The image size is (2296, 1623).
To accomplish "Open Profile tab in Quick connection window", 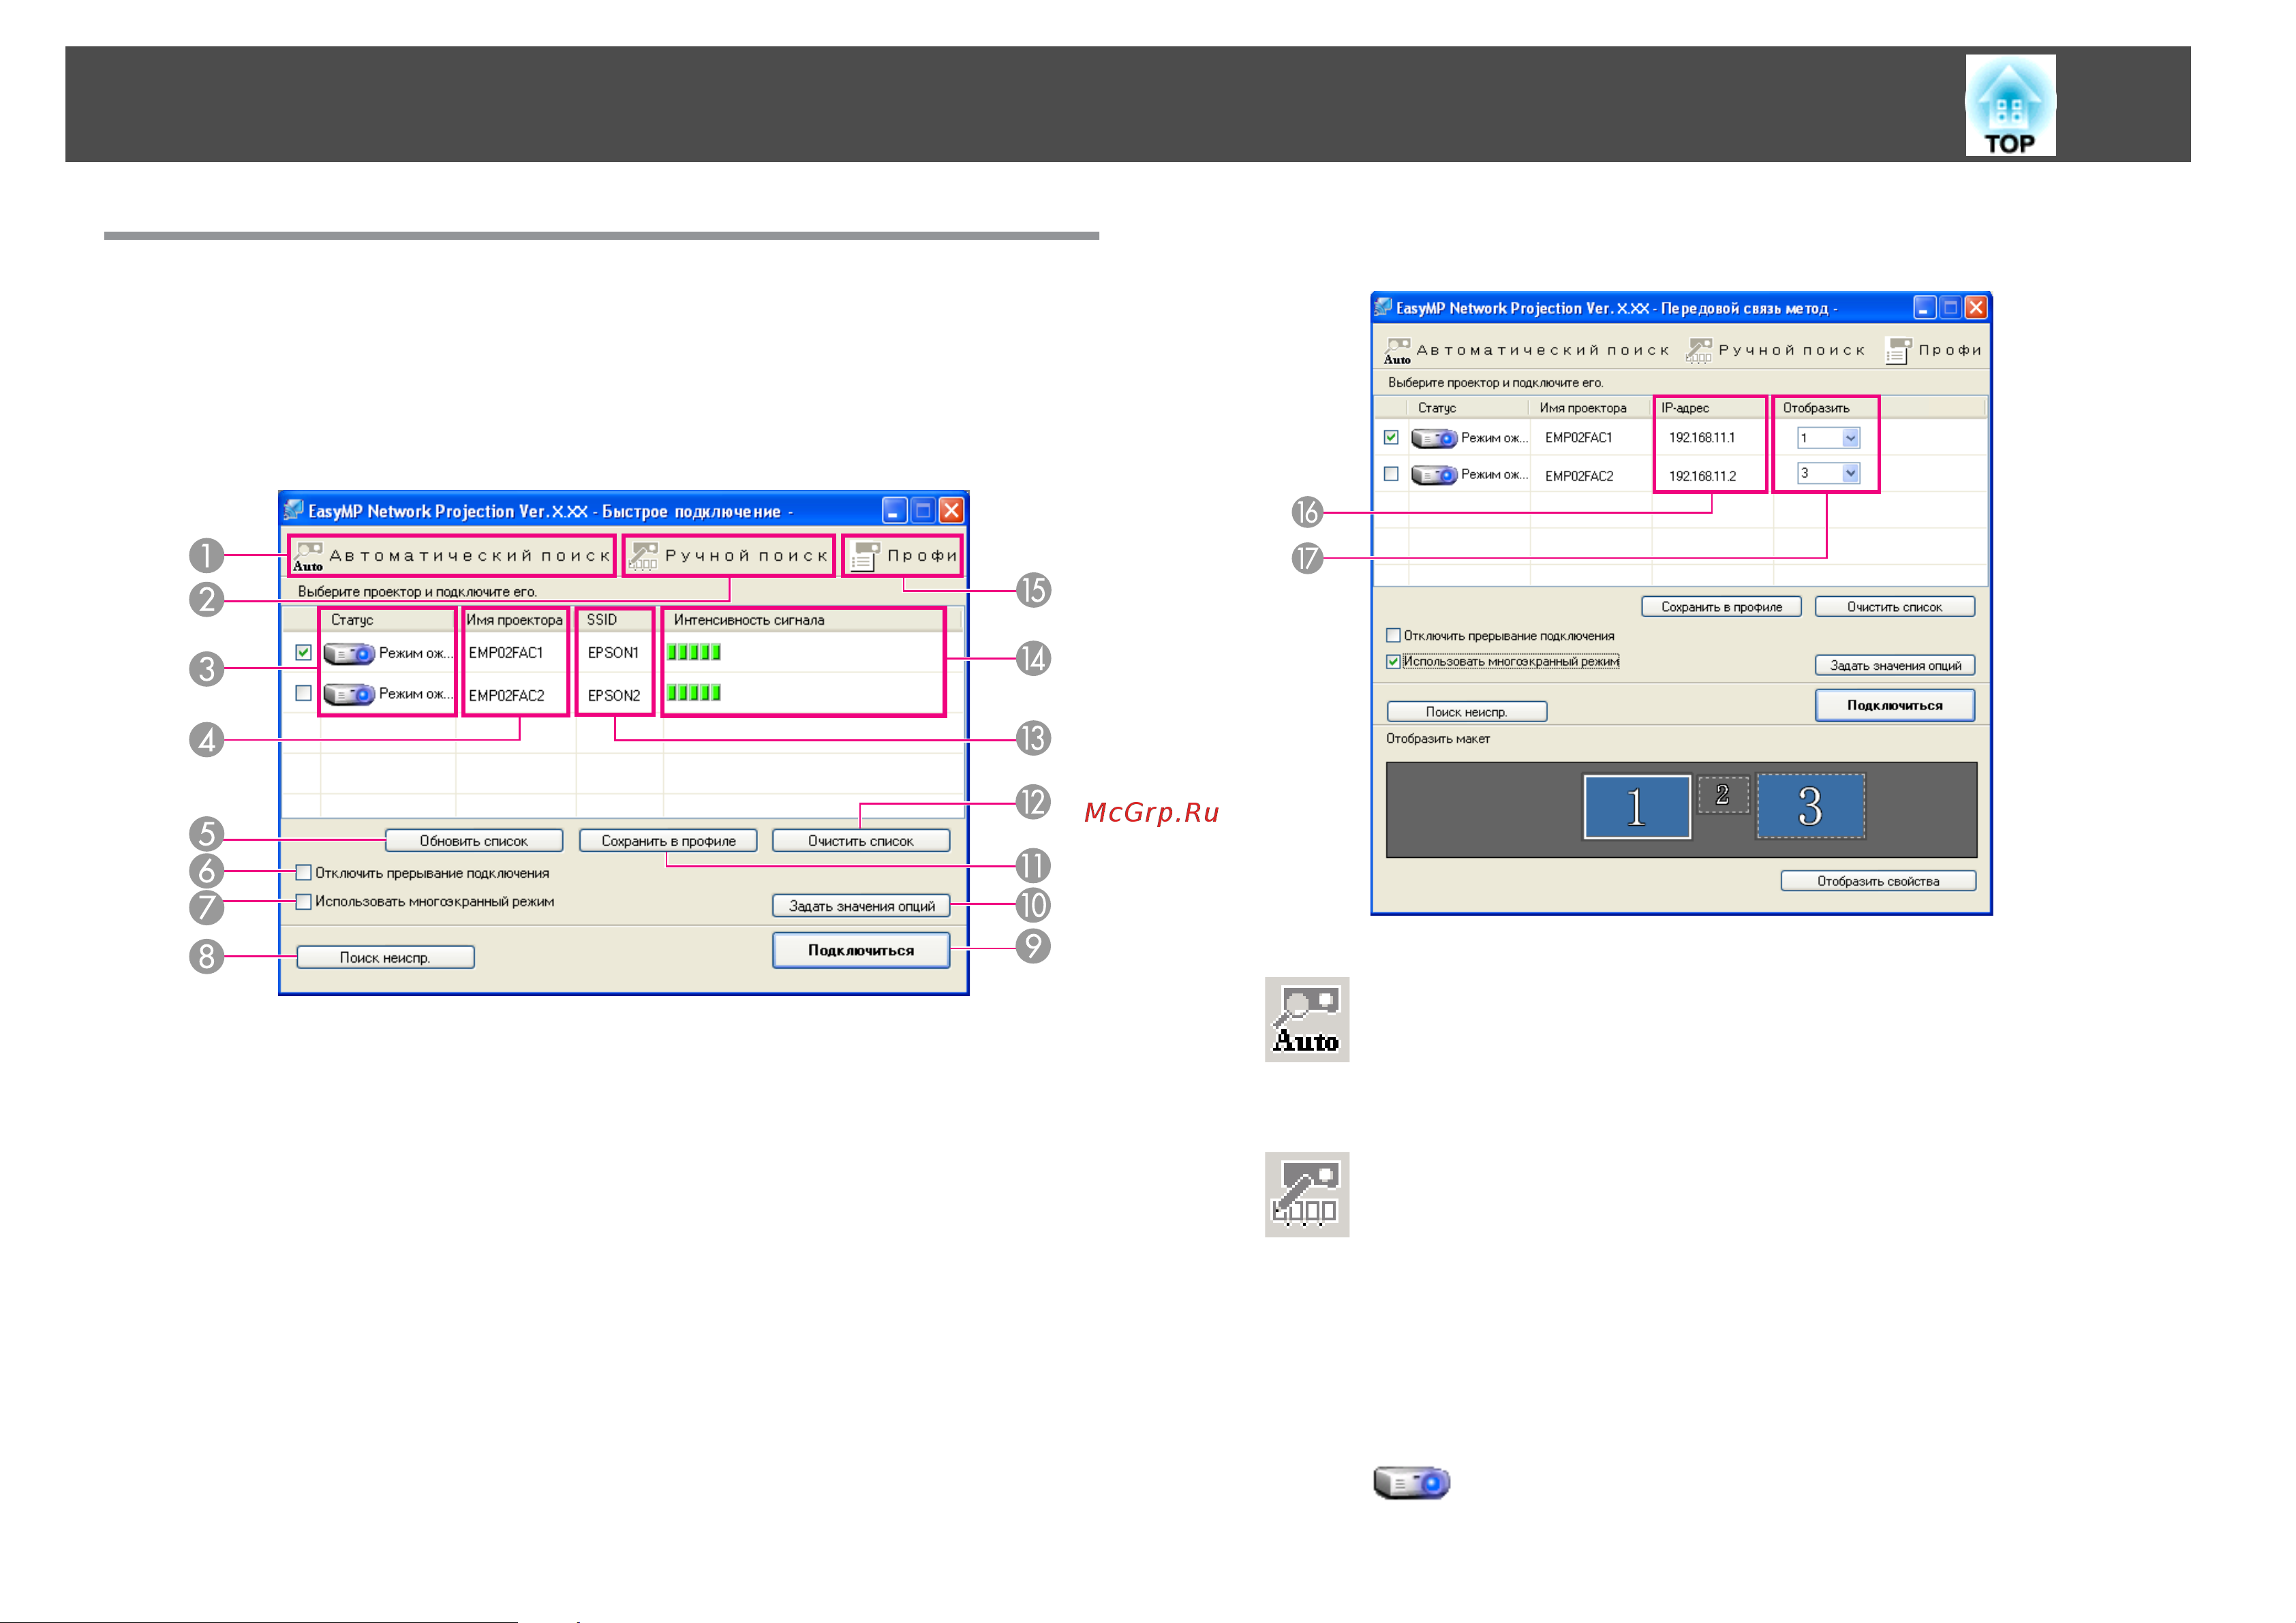I will pyautogui.click(x=903, y=556).
